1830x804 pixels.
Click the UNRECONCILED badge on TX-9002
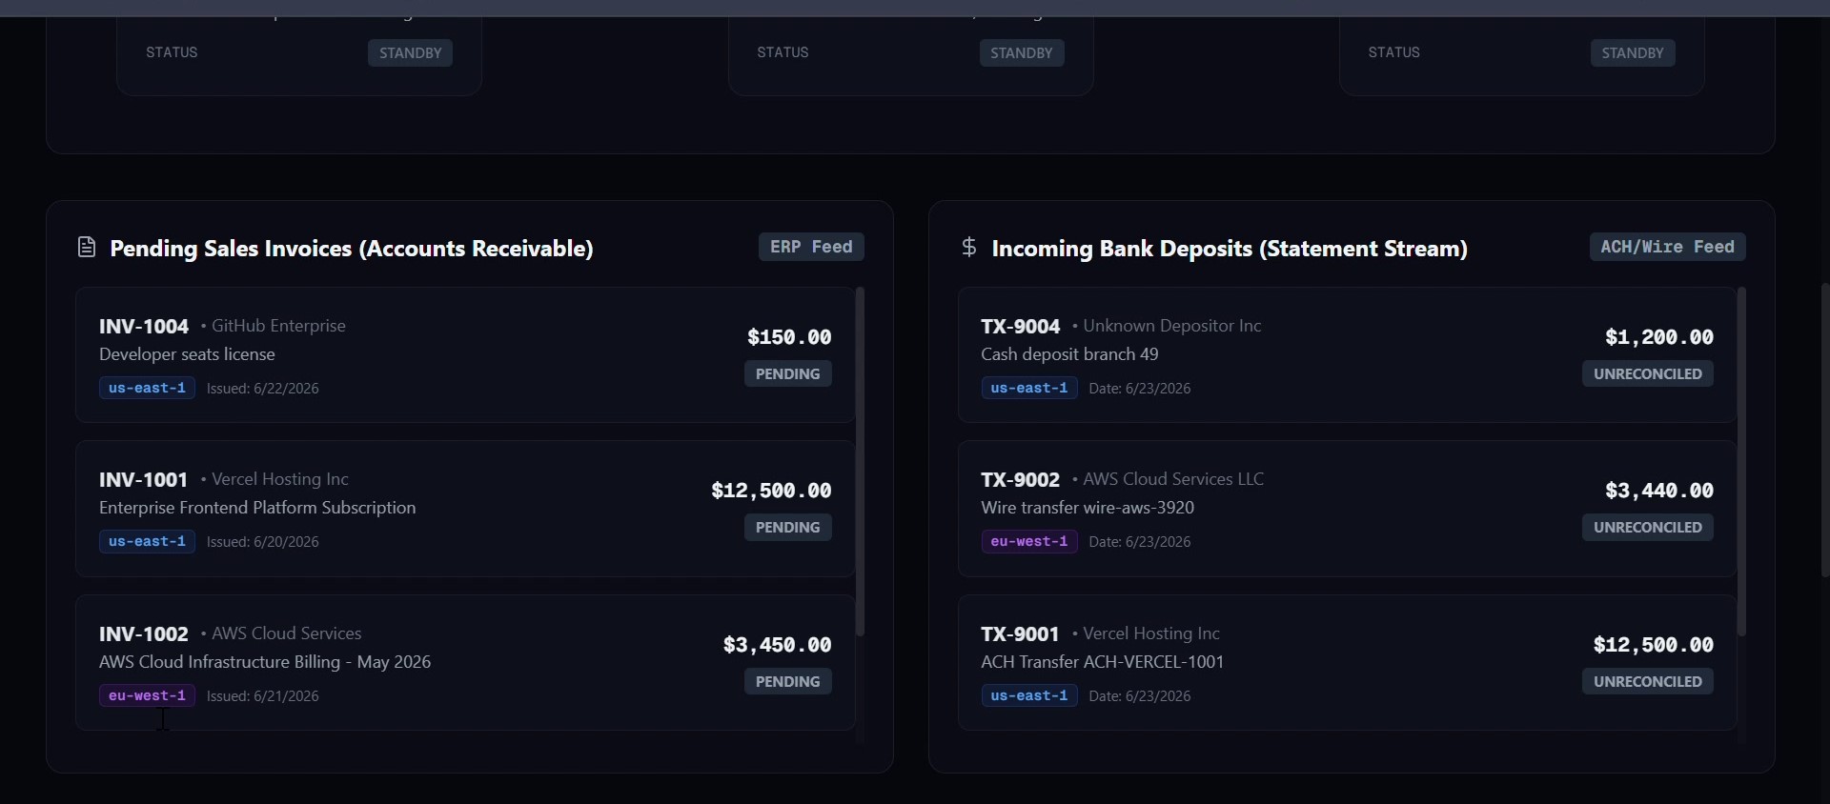coord(1648,528)
